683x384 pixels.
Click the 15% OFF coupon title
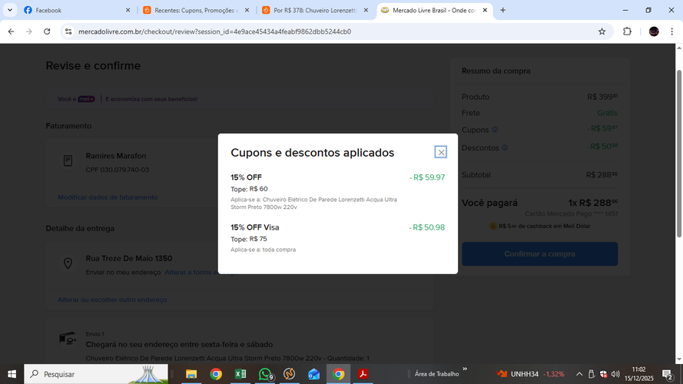coord(246,177)
